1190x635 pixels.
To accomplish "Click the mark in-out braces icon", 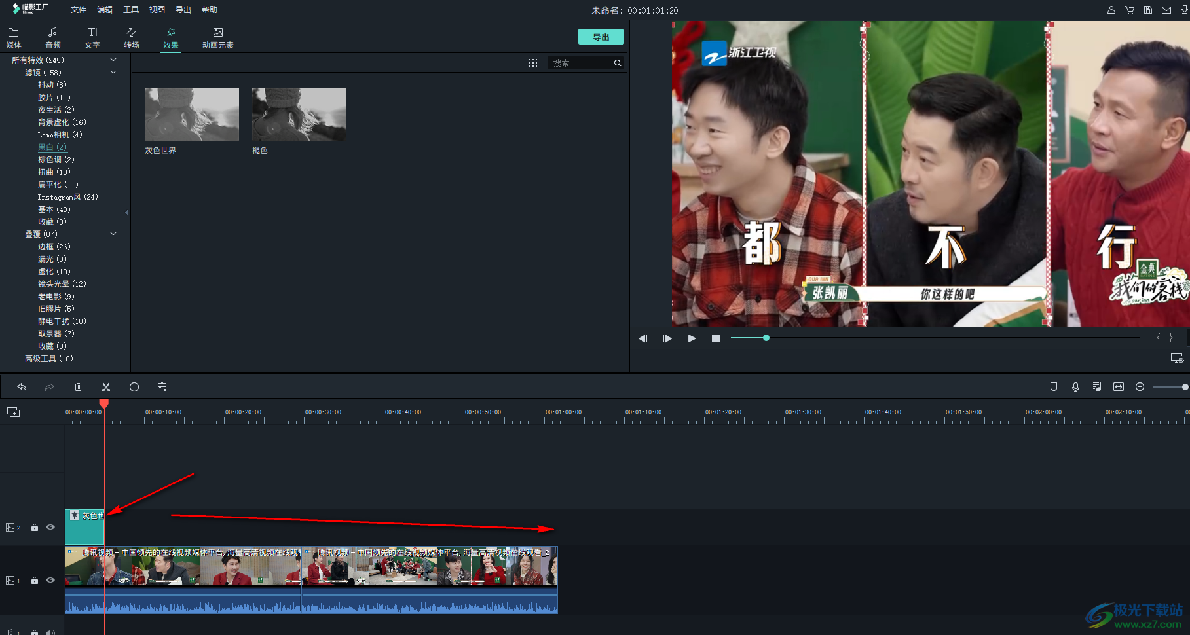I will tap(1164, 338).
